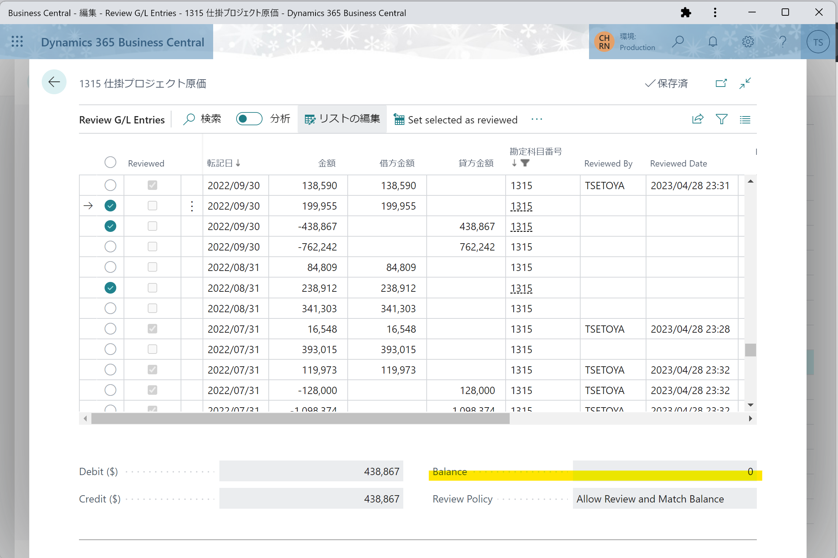Click the 保存済 saved indicator
The image size is (838, 558).
coord(666,83)
